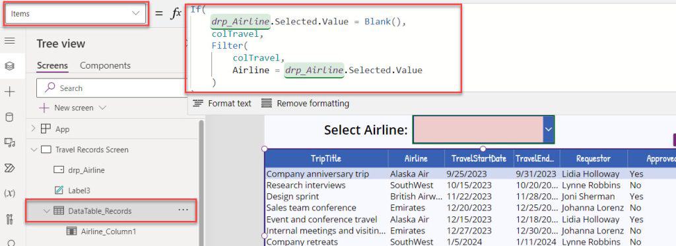
Task: Click the Airline column header
Action: tap(416, 158)
